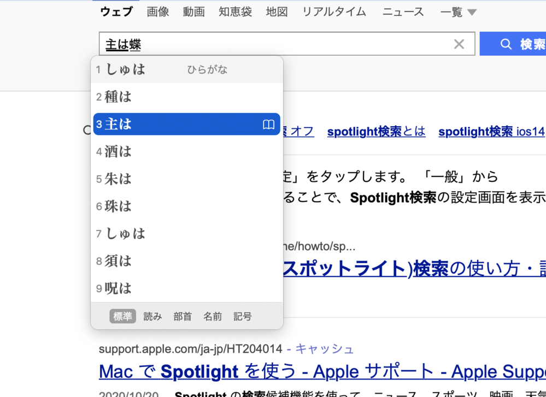Switch candidate mode to 読み

point(152,316)
